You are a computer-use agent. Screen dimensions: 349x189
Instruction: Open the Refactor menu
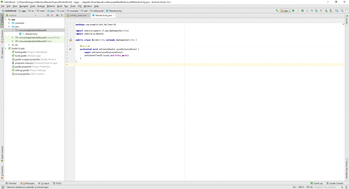pyautogui.click(x=51, y=6)
